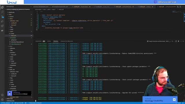Collapse the cri_o folder
Viewport: 185px width, 104px height.
click(11, 46)
